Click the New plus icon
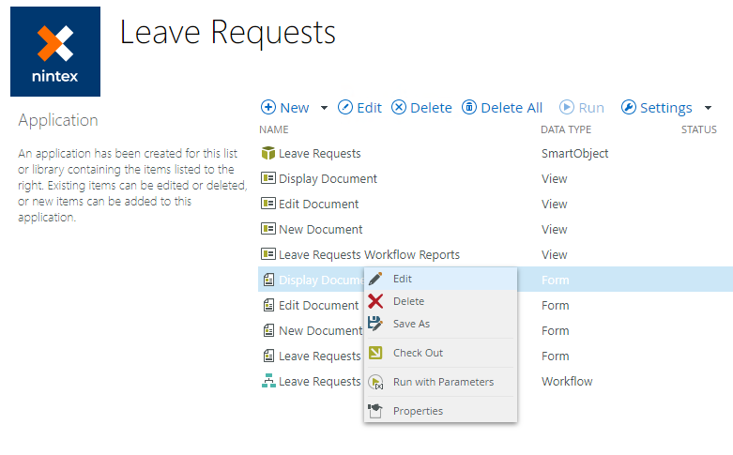Image resolution: width=733 pixels, height=455 pixels. click(x=267, y=108)
